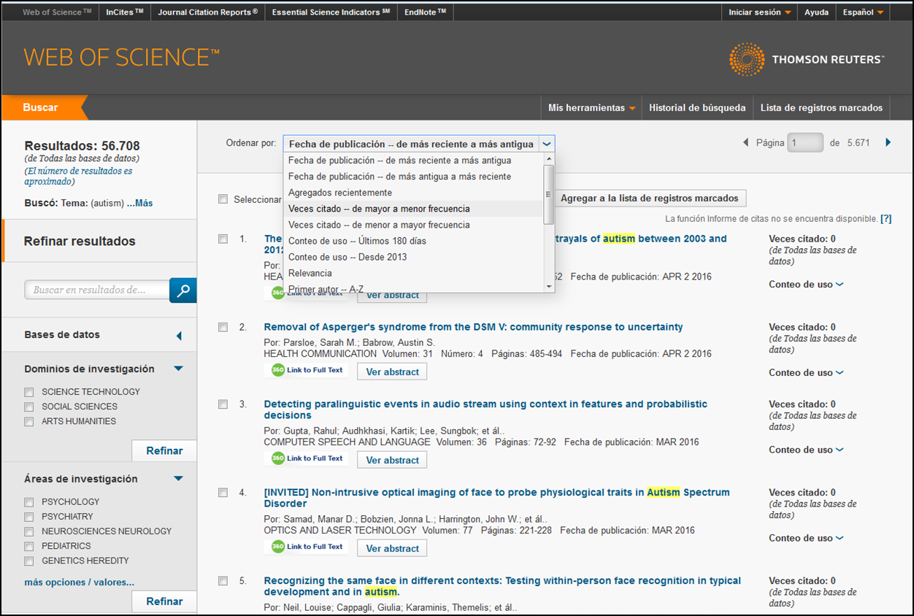The height and width of the screenshot is (616, 914).
Task: Open the EndNote tab
Action: [426, 12]
